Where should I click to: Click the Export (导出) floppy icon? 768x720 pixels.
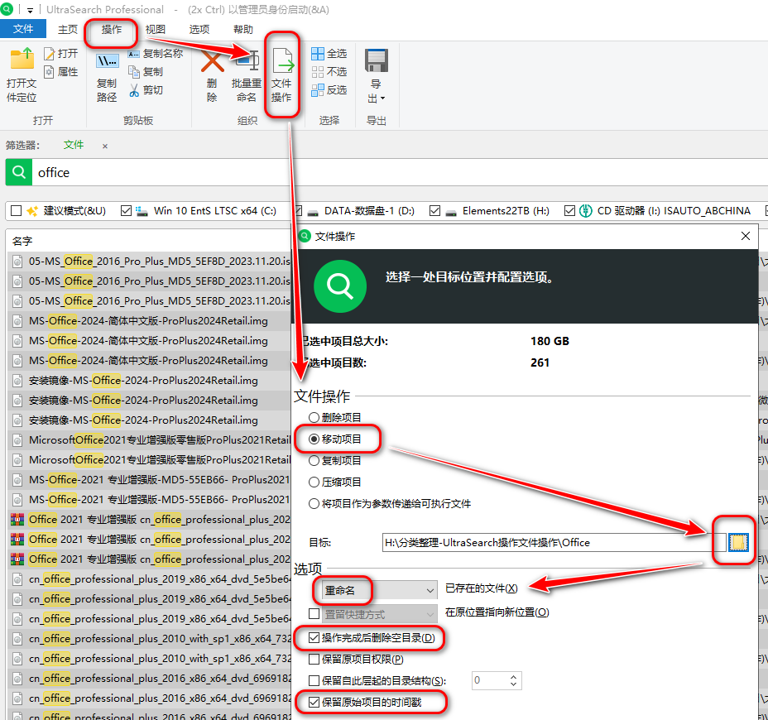coord(377,61)
